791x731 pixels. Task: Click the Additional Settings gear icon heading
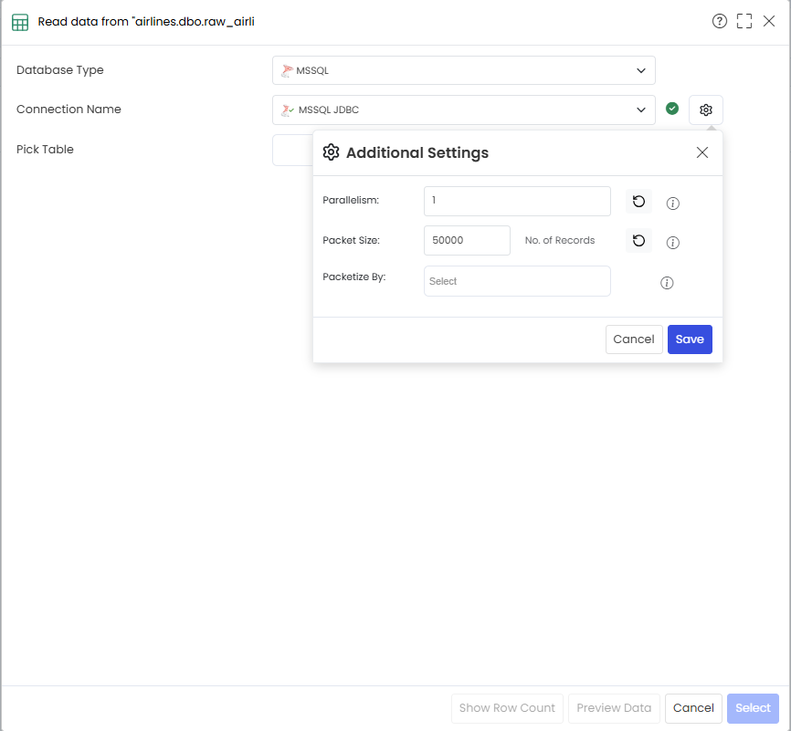pos(331,152)
